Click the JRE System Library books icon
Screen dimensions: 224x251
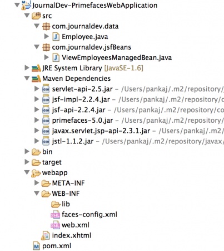pos(36,68)
